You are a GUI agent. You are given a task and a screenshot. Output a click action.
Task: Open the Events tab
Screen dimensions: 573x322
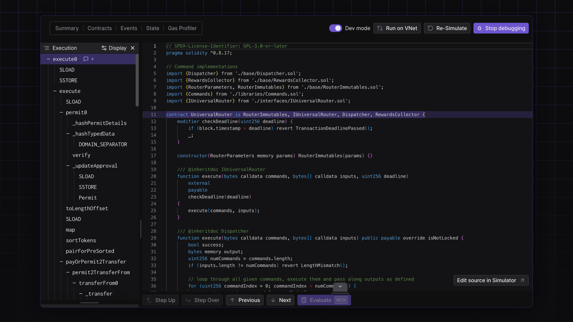pos(129,28)
